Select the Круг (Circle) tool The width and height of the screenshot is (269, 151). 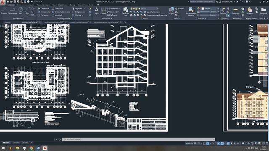coord(21,11)
